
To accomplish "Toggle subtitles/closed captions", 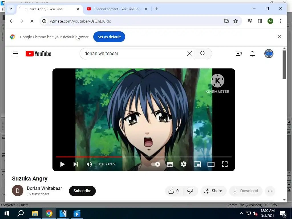I will pos(170,164).
